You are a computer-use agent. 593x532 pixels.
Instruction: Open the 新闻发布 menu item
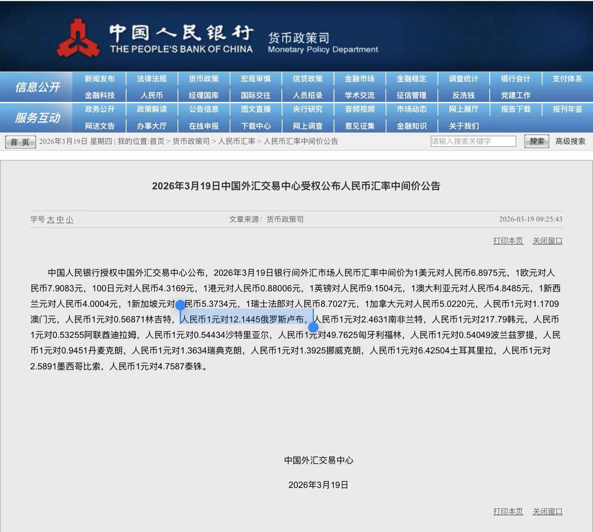100,79
